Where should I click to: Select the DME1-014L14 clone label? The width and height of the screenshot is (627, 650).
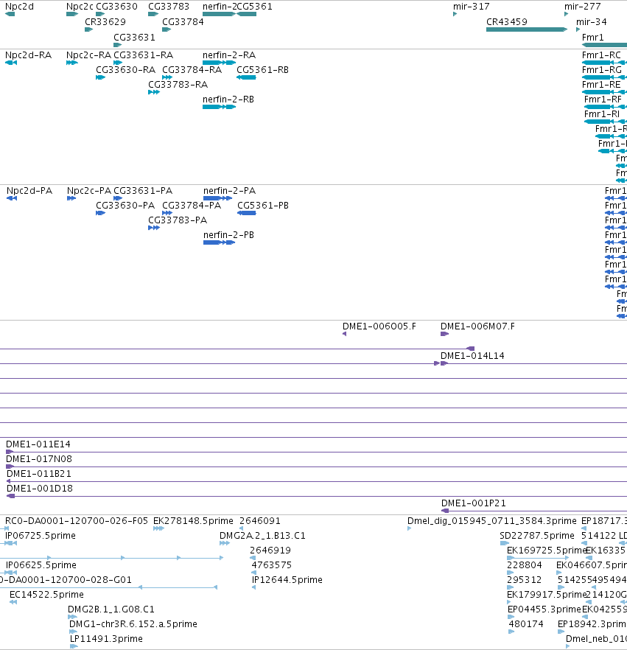(472, 356)
